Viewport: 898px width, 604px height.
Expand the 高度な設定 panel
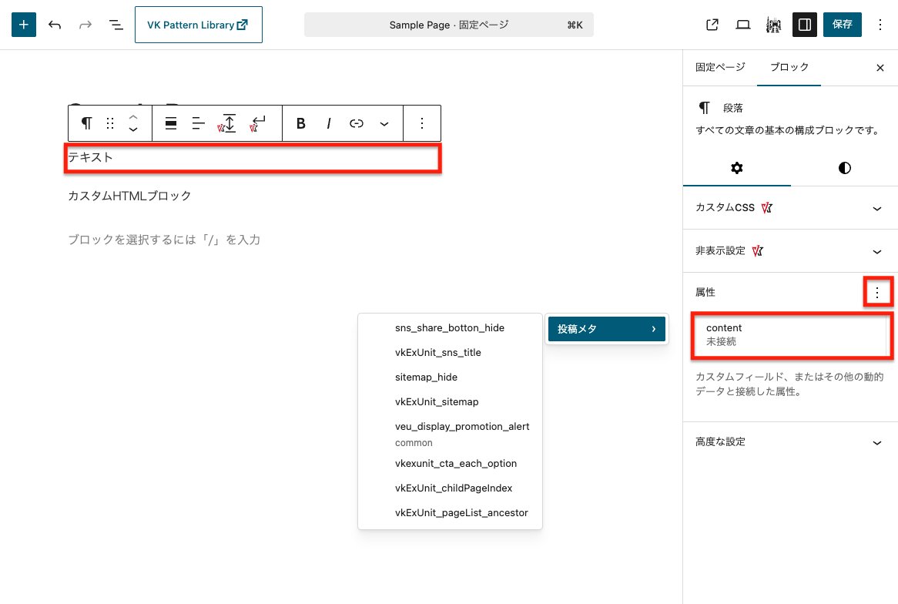pos(790,442)
